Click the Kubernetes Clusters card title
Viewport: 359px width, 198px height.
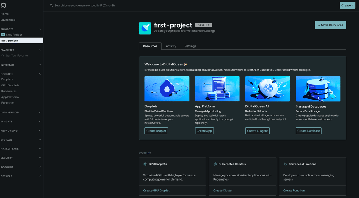click(x=232, y=164)
